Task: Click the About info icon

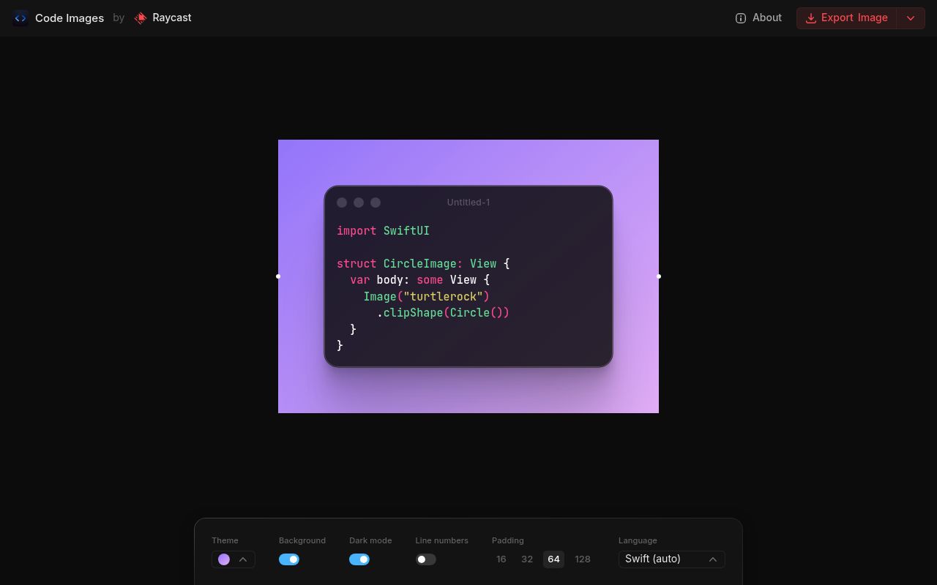Action: point(740,18)
